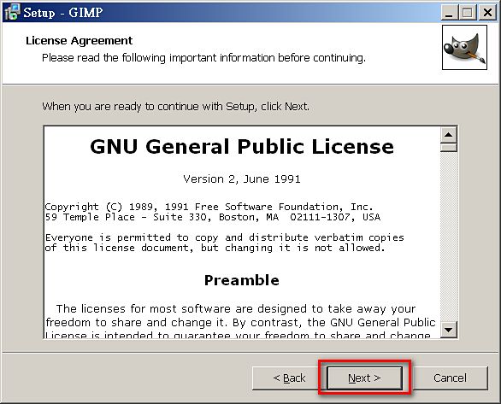
Task: Click the 'License Agreement' header text
Action: (79, 40)
